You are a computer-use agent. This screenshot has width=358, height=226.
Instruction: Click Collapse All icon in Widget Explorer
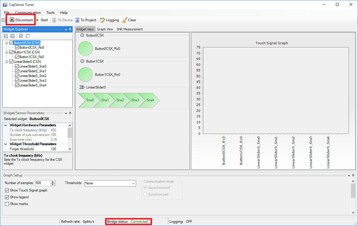click(6, 36)
